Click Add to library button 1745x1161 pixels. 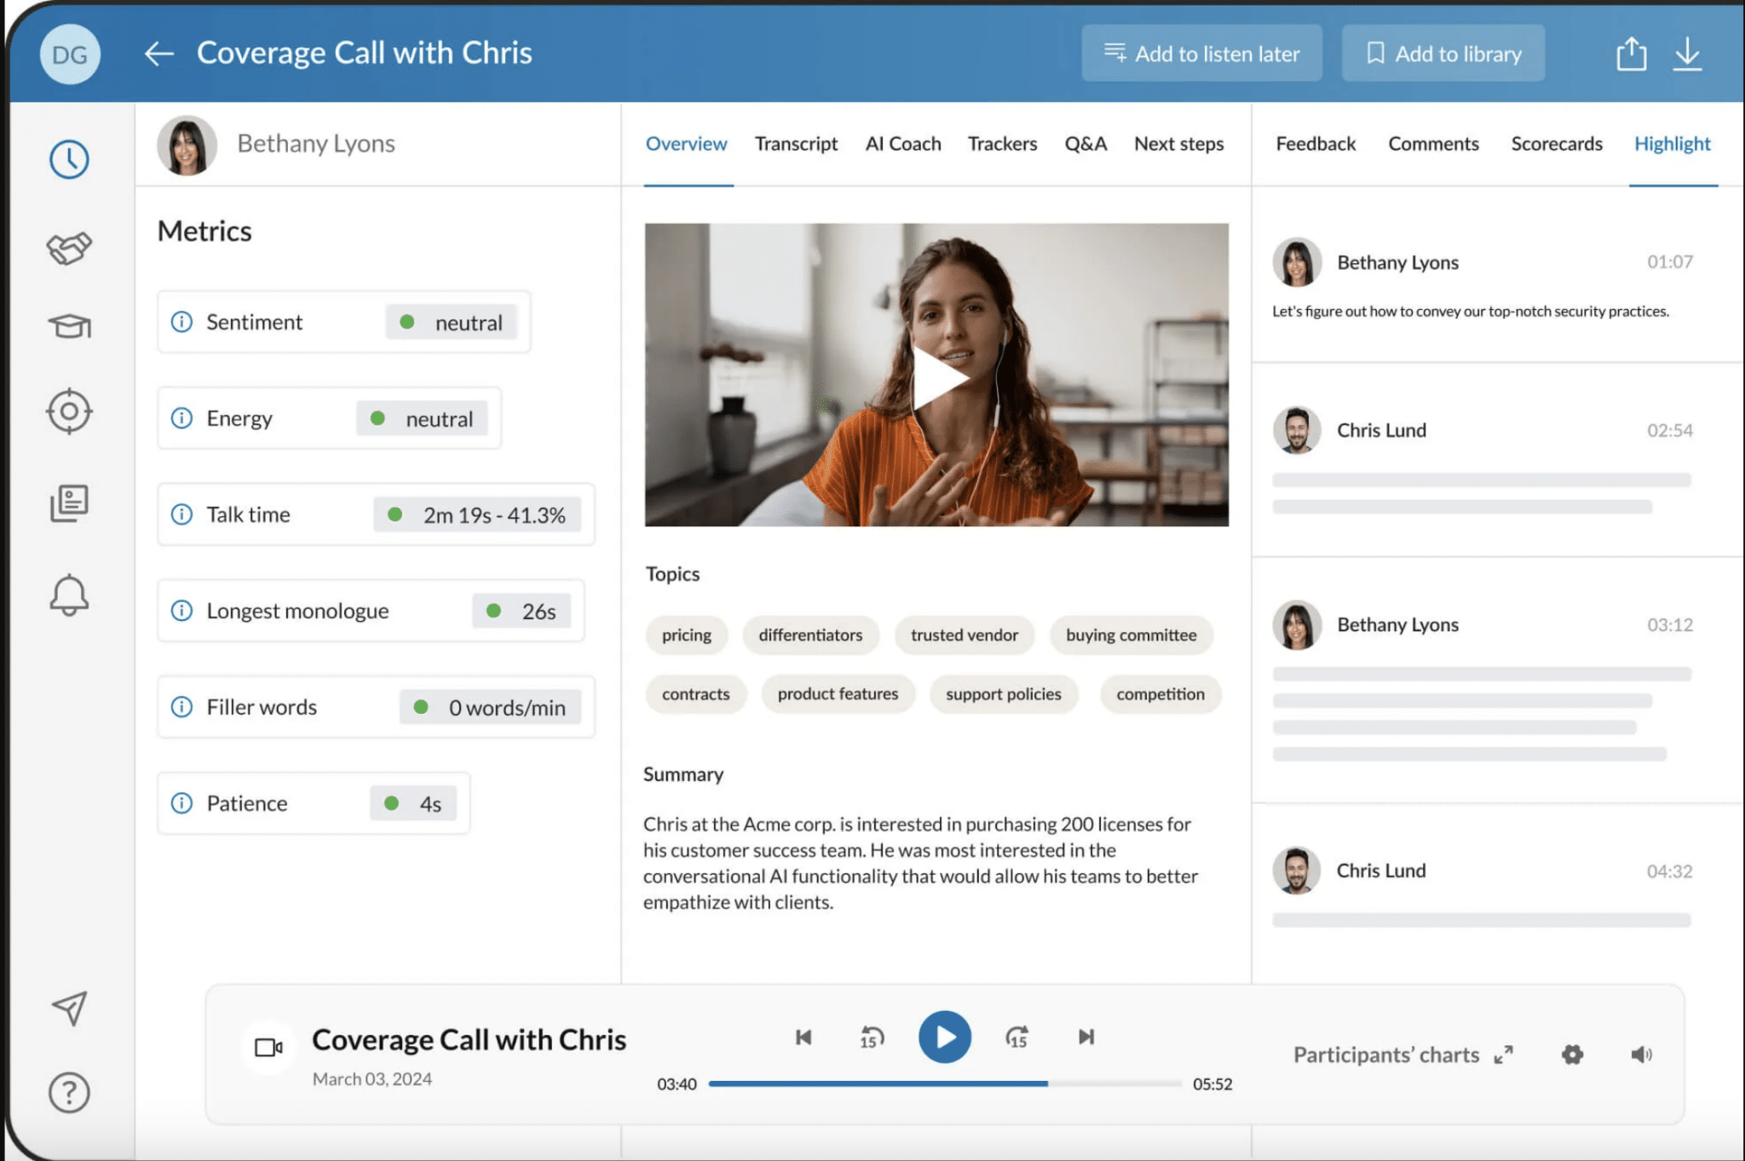click(x=1443, y=54)
